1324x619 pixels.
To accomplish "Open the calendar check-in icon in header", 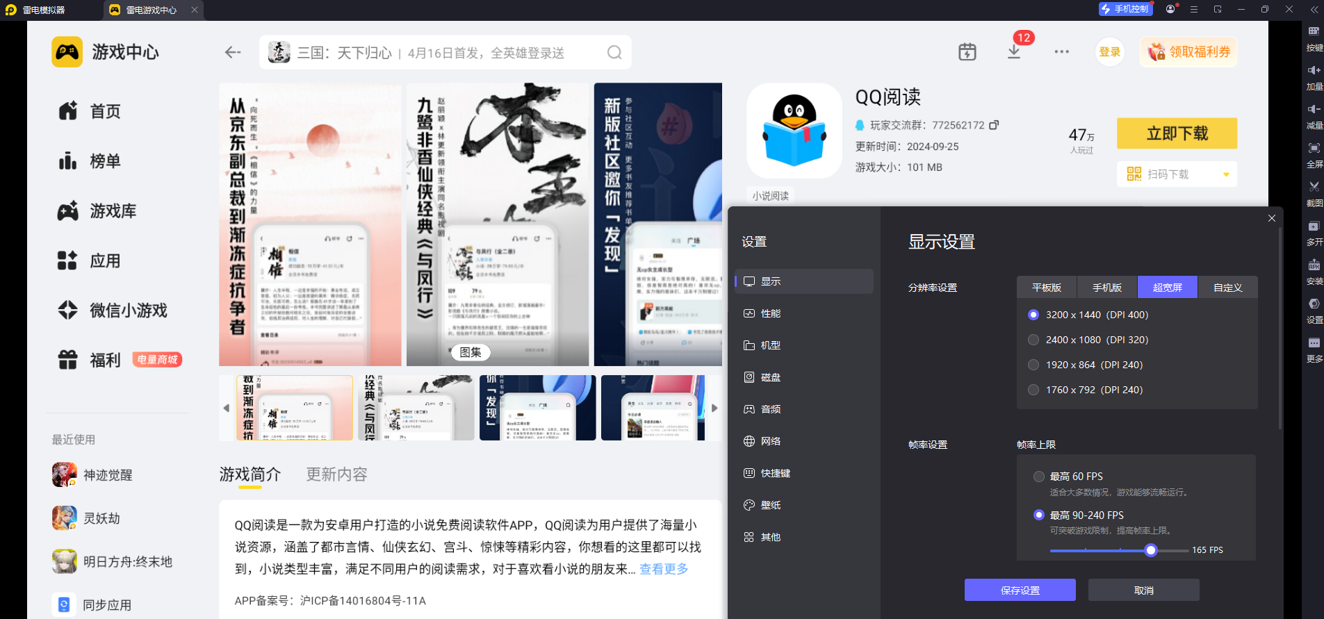I will point(967,52).
